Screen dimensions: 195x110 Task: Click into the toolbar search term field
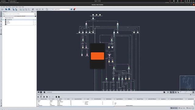[60, 9]
